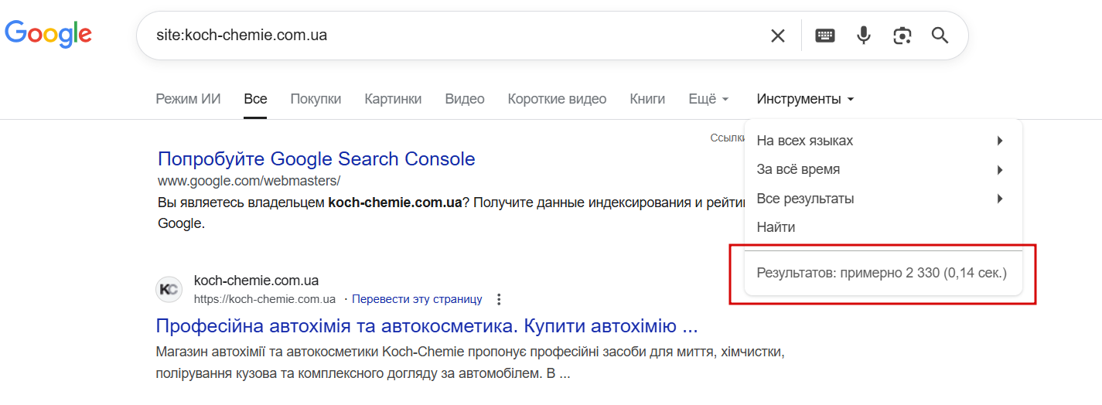This screenshot has width=1102, height=405.
Task: Open three-dot menu beside koch-chemie result
Action: pyautogui.click(x=499, y=299)
